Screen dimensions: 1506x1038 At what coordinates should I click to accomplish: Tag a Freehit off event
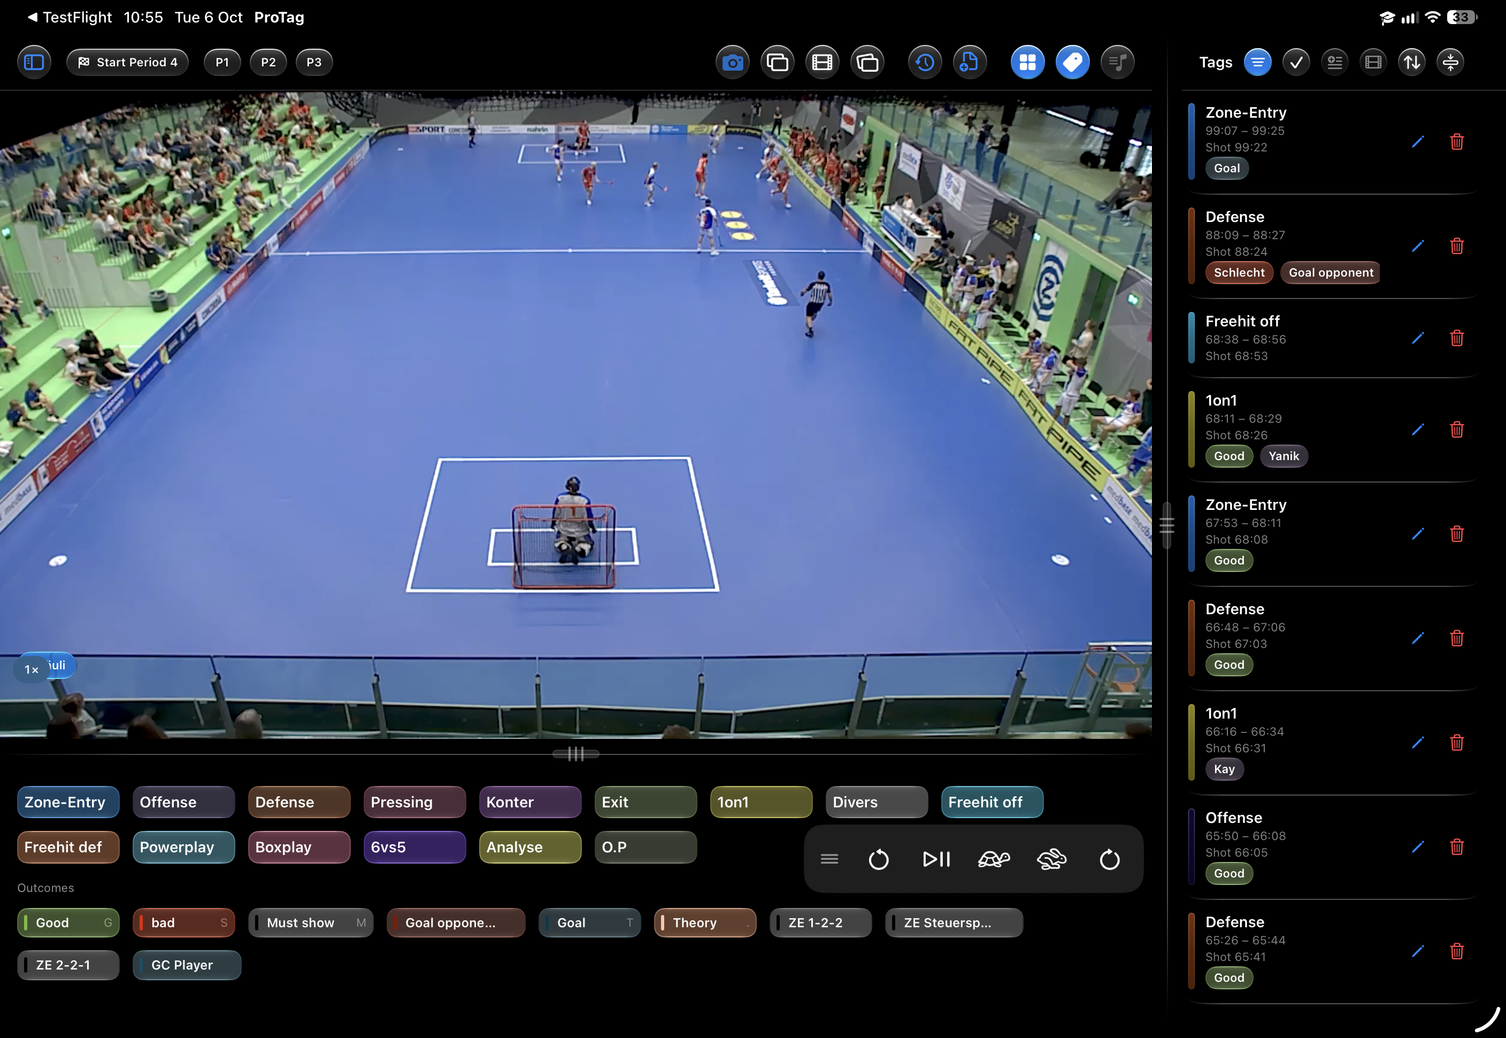tap(992, 802)
